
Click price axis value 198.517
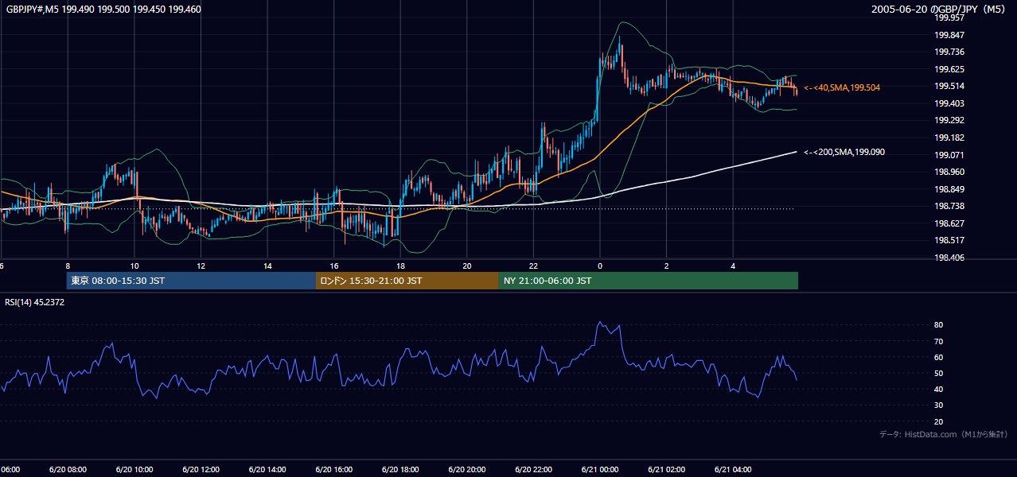[949, 240]
